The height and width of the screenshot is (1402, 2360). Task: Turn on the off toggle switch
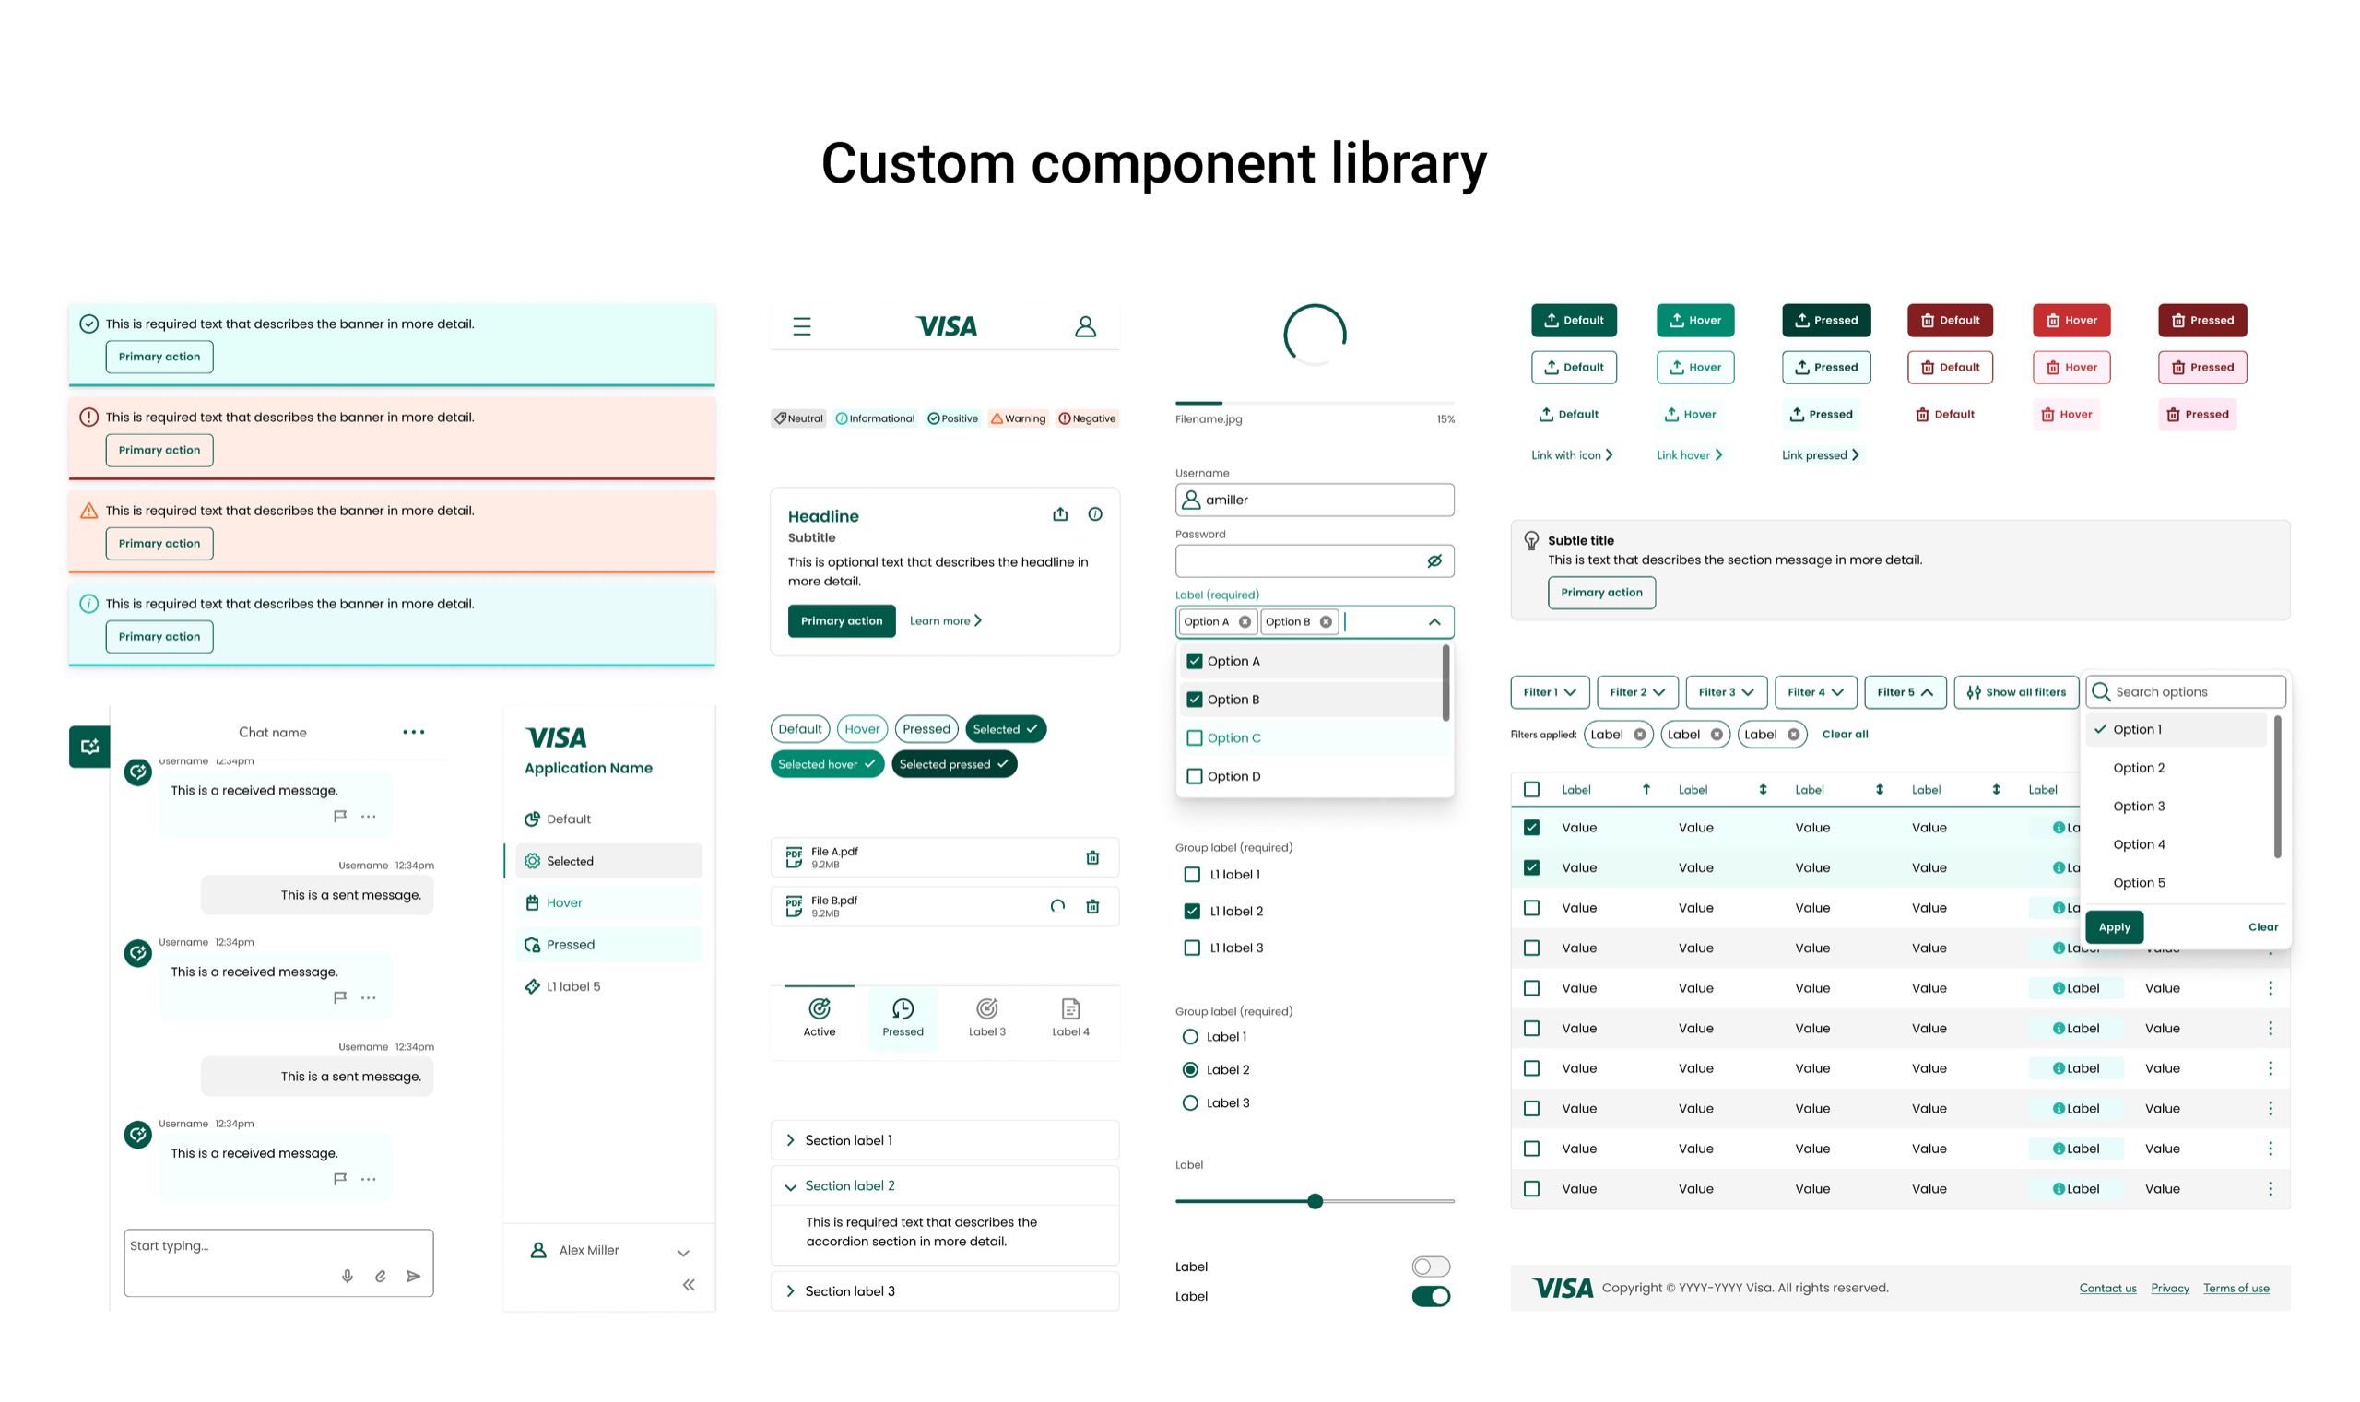point(1431,1267)
